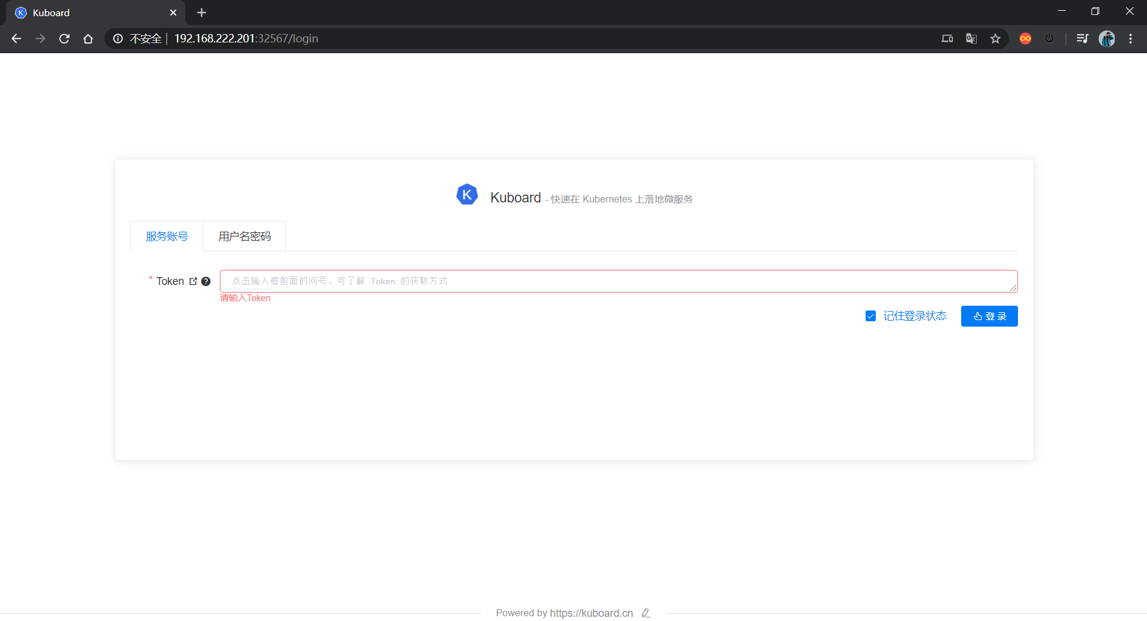
Task: Click the browser back arrow
Action: click(x=16, y=39)
